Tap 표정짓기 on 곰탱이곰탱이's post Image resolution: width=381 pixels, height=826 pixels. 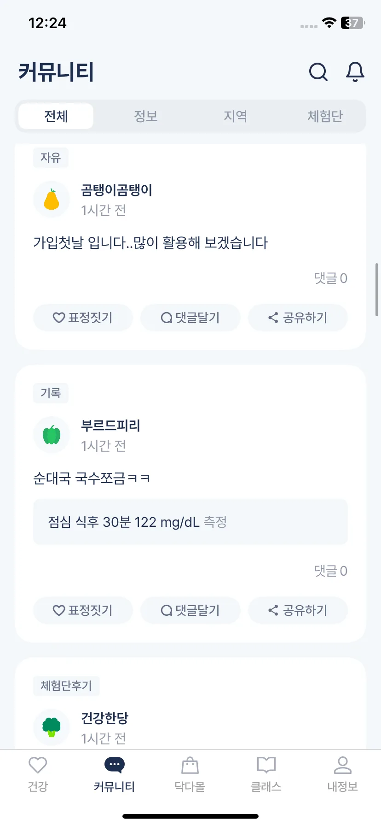coord(83,318)
